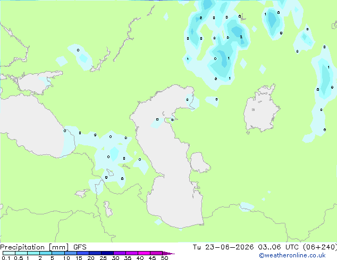Click the 0.5–1 mm legend color swatch

click(21, 253)
